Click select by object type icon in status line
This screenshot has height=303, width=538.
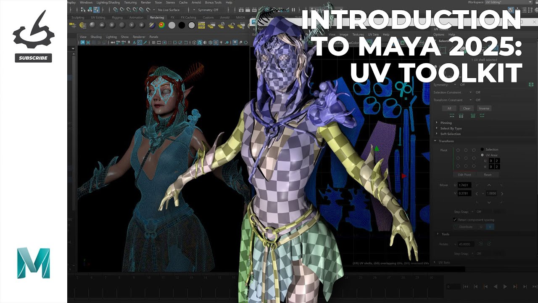click(x=90, y=10)
